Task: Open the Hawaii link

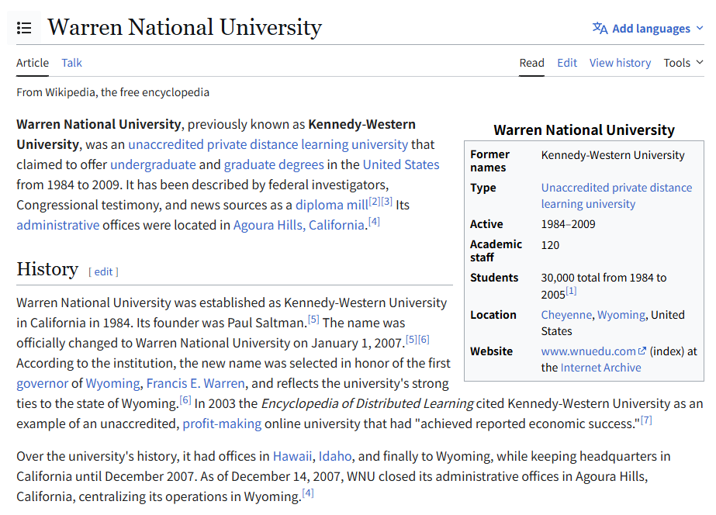Action: 292,456
